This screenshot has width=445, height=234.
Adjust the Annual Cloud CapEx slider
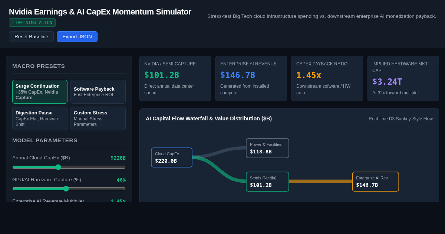point(69,167)
